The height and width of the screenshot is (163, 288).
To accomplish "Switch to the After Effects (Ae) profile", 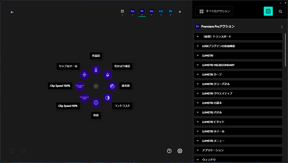I will click(152, 11).
